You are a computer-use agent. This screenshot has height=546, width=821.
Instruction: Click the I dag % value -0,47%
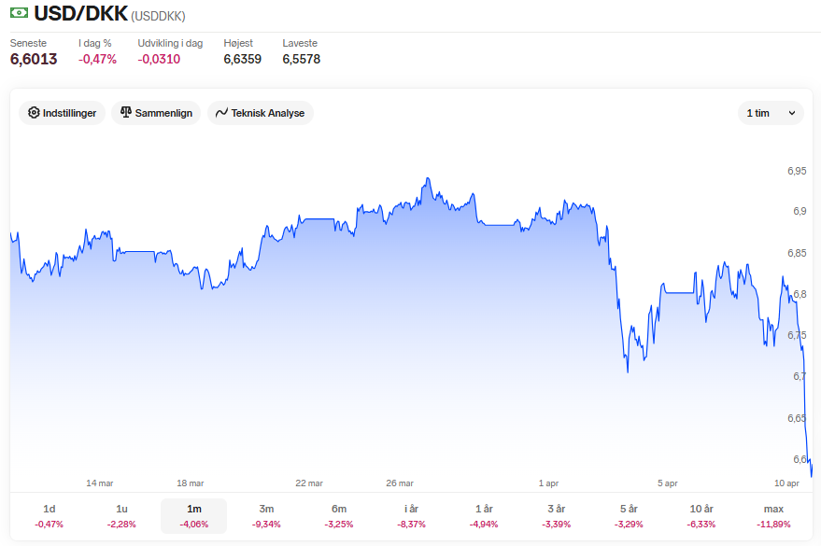click(97, 59)
